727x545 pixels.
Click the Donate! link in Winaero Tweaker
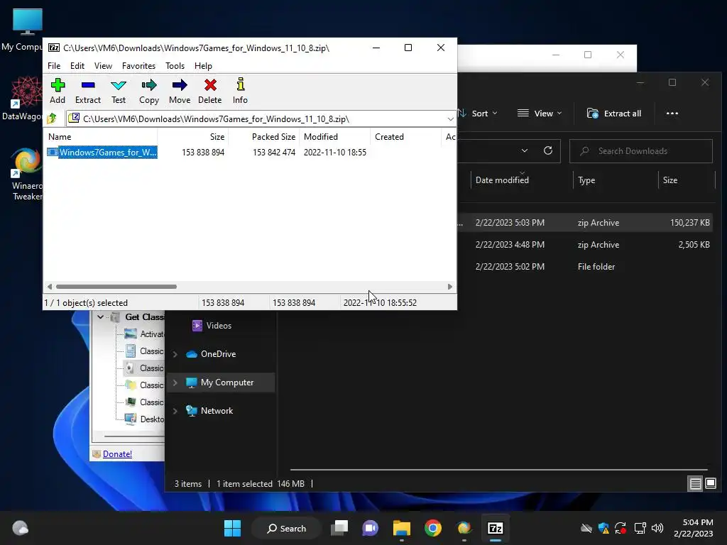[x=117, y=454]
